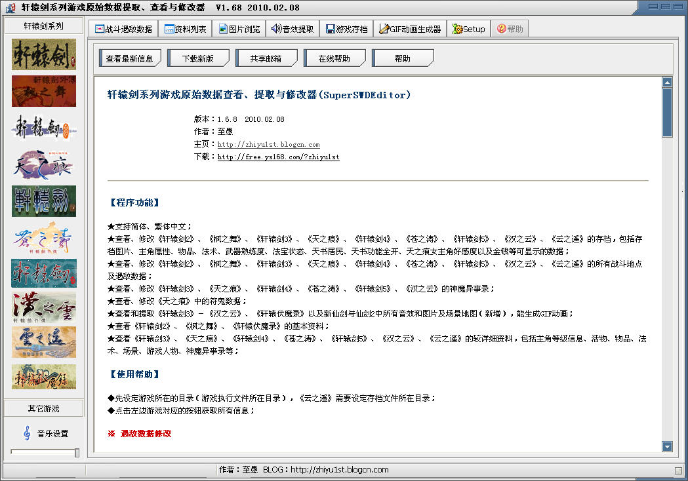688x481 pixels.
Task: Click the line ★支持简体、繁体中文
Action: point(150,226)
